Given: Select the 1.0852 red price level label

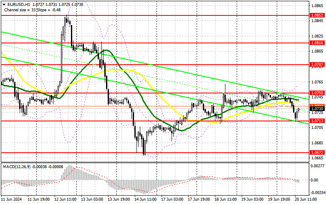Looking at the screenshot, I should (317, 15).
